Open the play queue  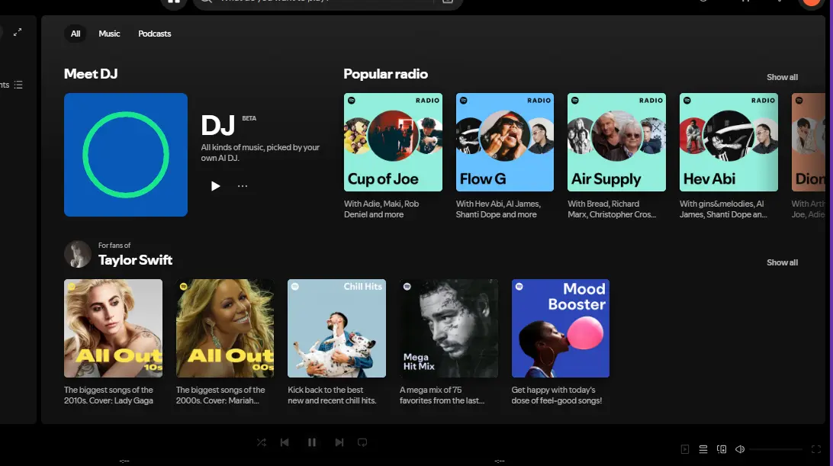(x=703, y=449)
